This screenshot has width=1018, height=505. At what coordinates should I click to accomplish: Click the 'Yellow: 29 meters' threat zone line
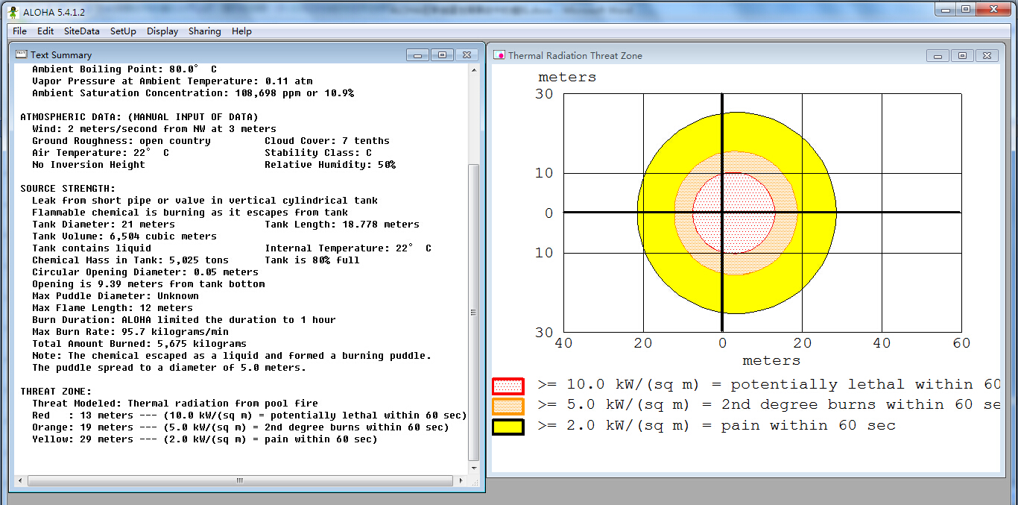tap(205, 439)
